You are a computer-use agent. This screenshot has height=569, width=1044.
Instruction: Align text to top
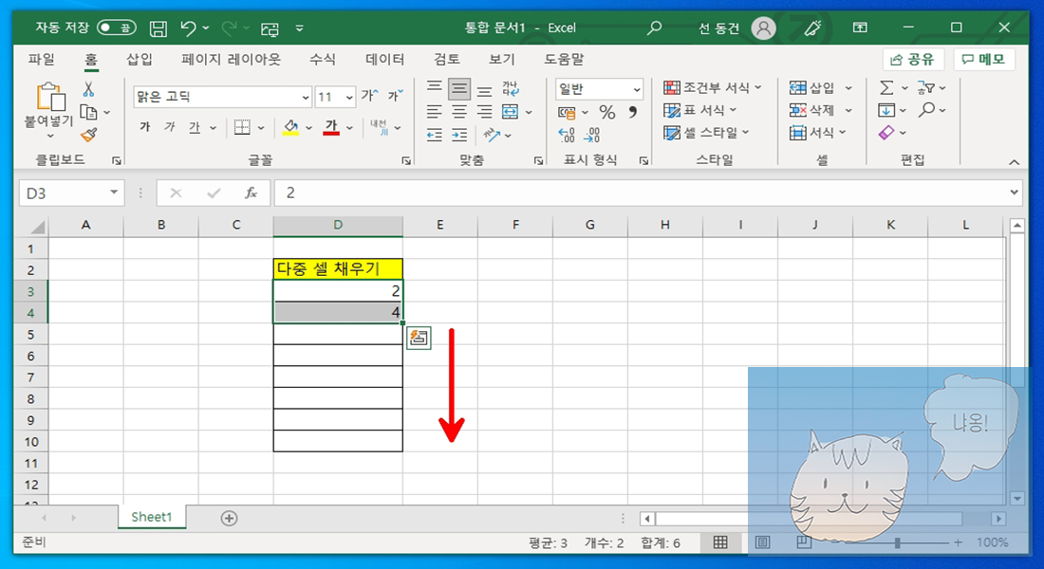click(434, 88)
